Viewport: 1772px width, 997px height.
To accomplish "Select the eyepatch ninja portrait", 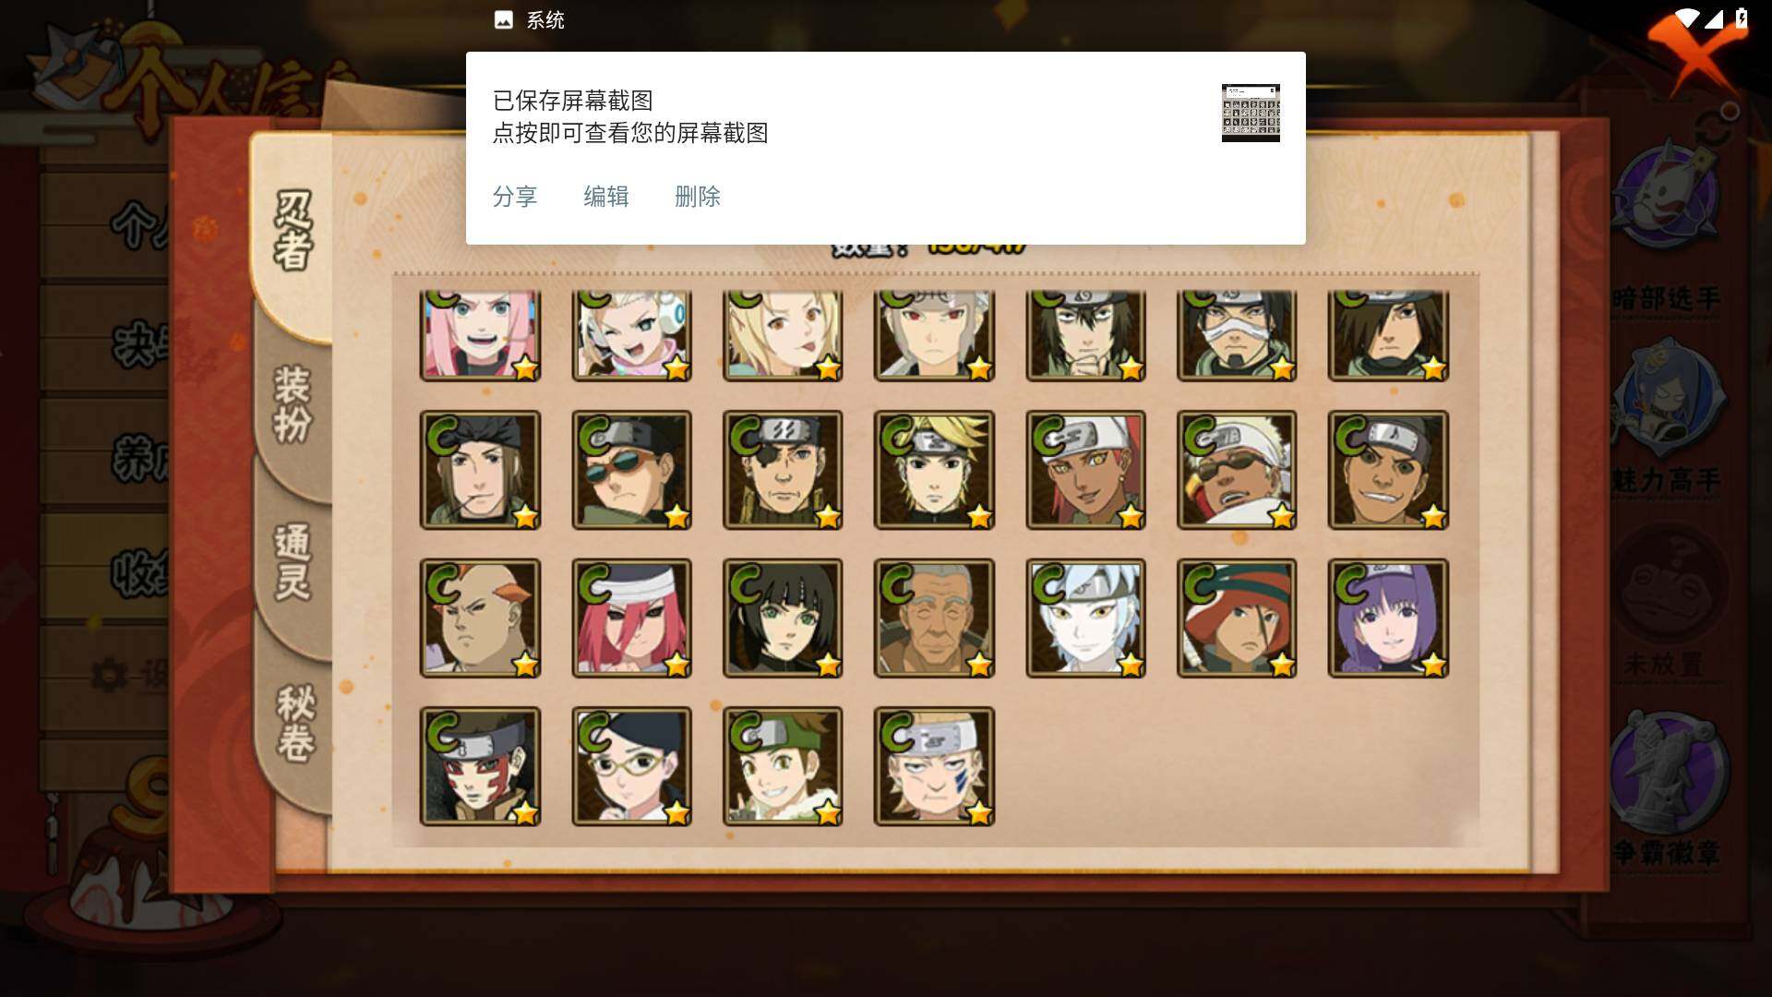I will click(783, 470).
